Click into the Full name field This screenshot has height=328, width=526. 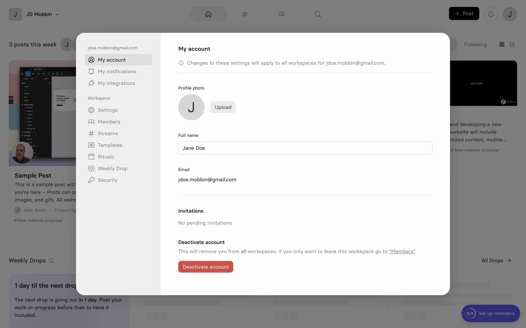(305, 148)
